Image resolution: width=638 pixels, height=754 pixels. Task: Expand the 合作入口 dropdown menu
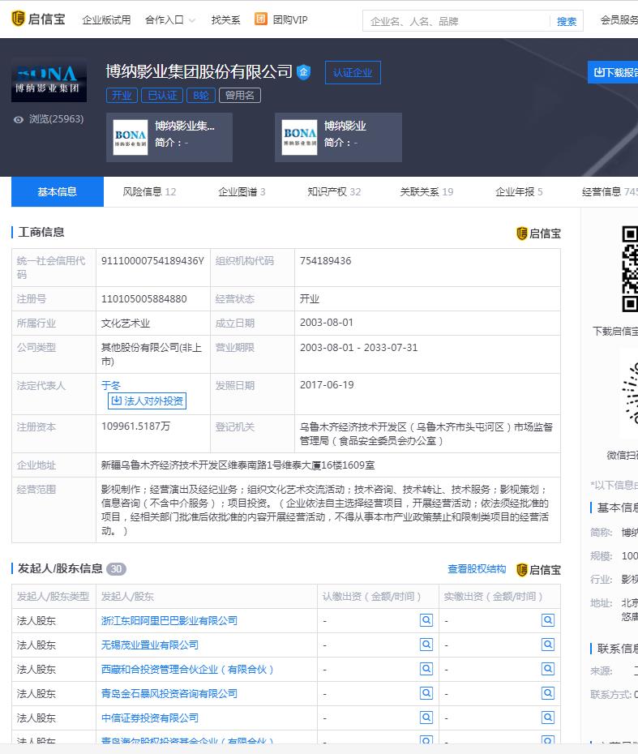coord(170,19)
